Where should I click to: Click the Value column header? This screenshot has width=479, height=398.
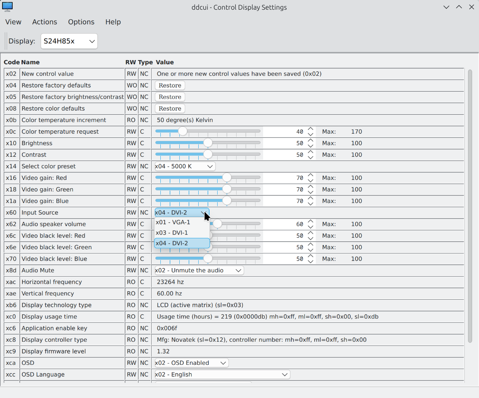click(165, 62)
